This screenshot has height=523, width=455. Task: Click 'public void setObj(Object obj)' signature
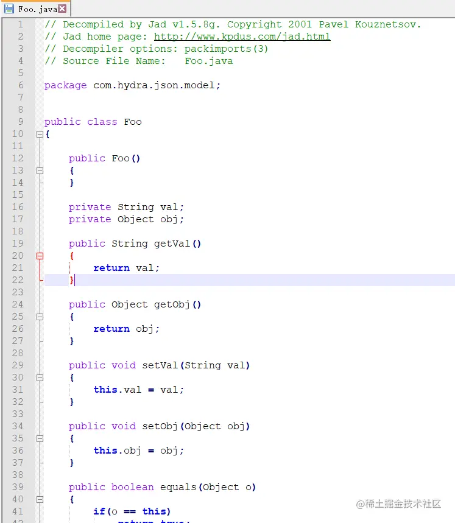coord(159,426)
